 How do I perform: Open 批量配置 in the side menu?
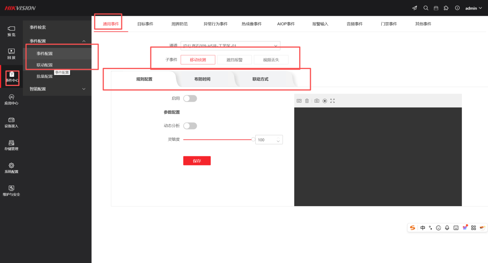(45, 76)
